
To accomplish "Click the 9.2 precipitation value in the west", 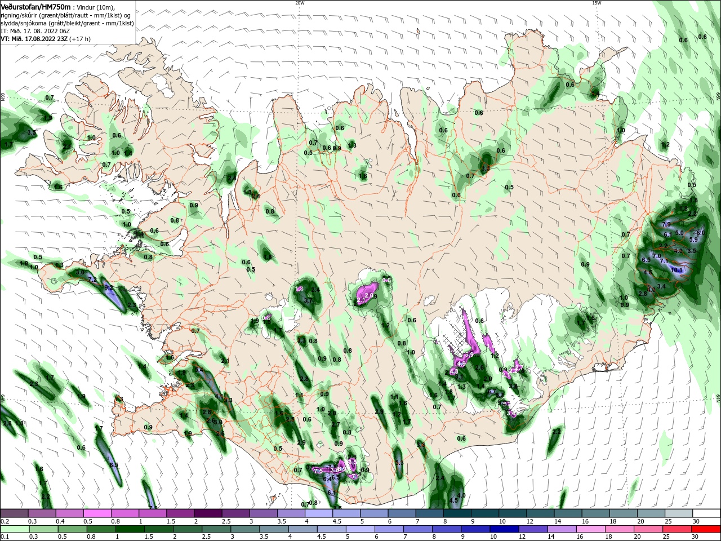I will pos(109,287).
